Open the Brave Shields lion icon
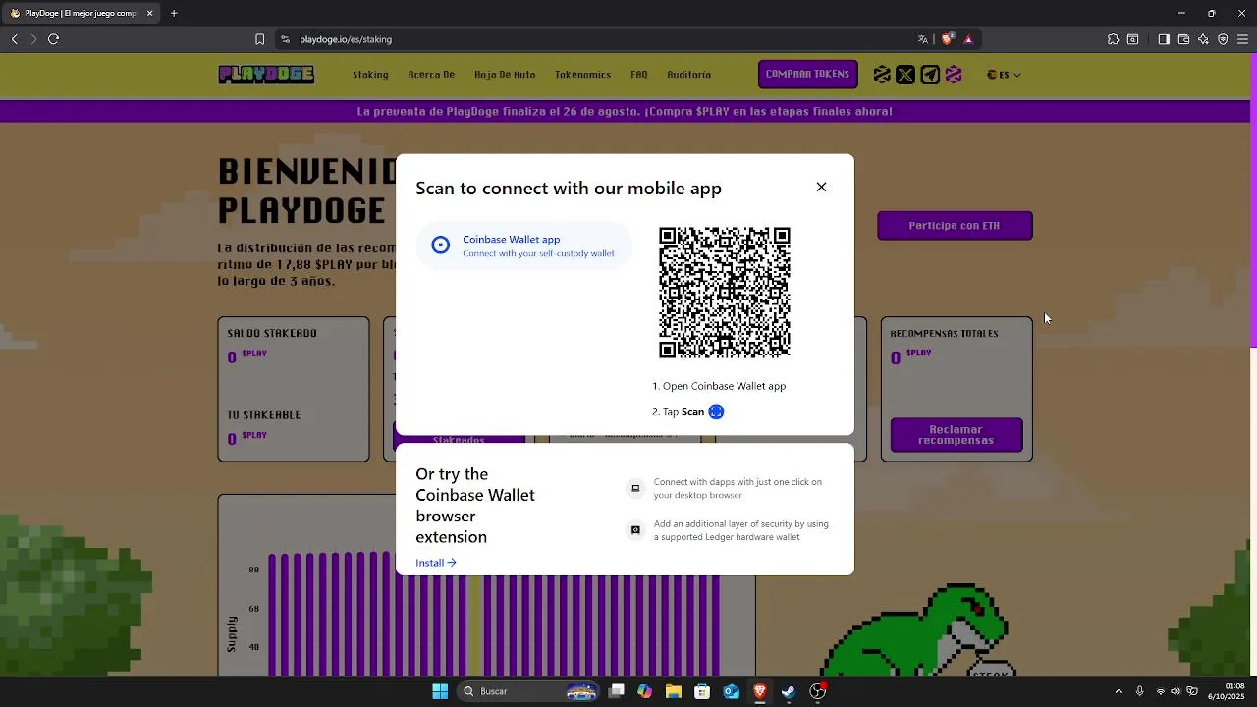 coord(947,39)
